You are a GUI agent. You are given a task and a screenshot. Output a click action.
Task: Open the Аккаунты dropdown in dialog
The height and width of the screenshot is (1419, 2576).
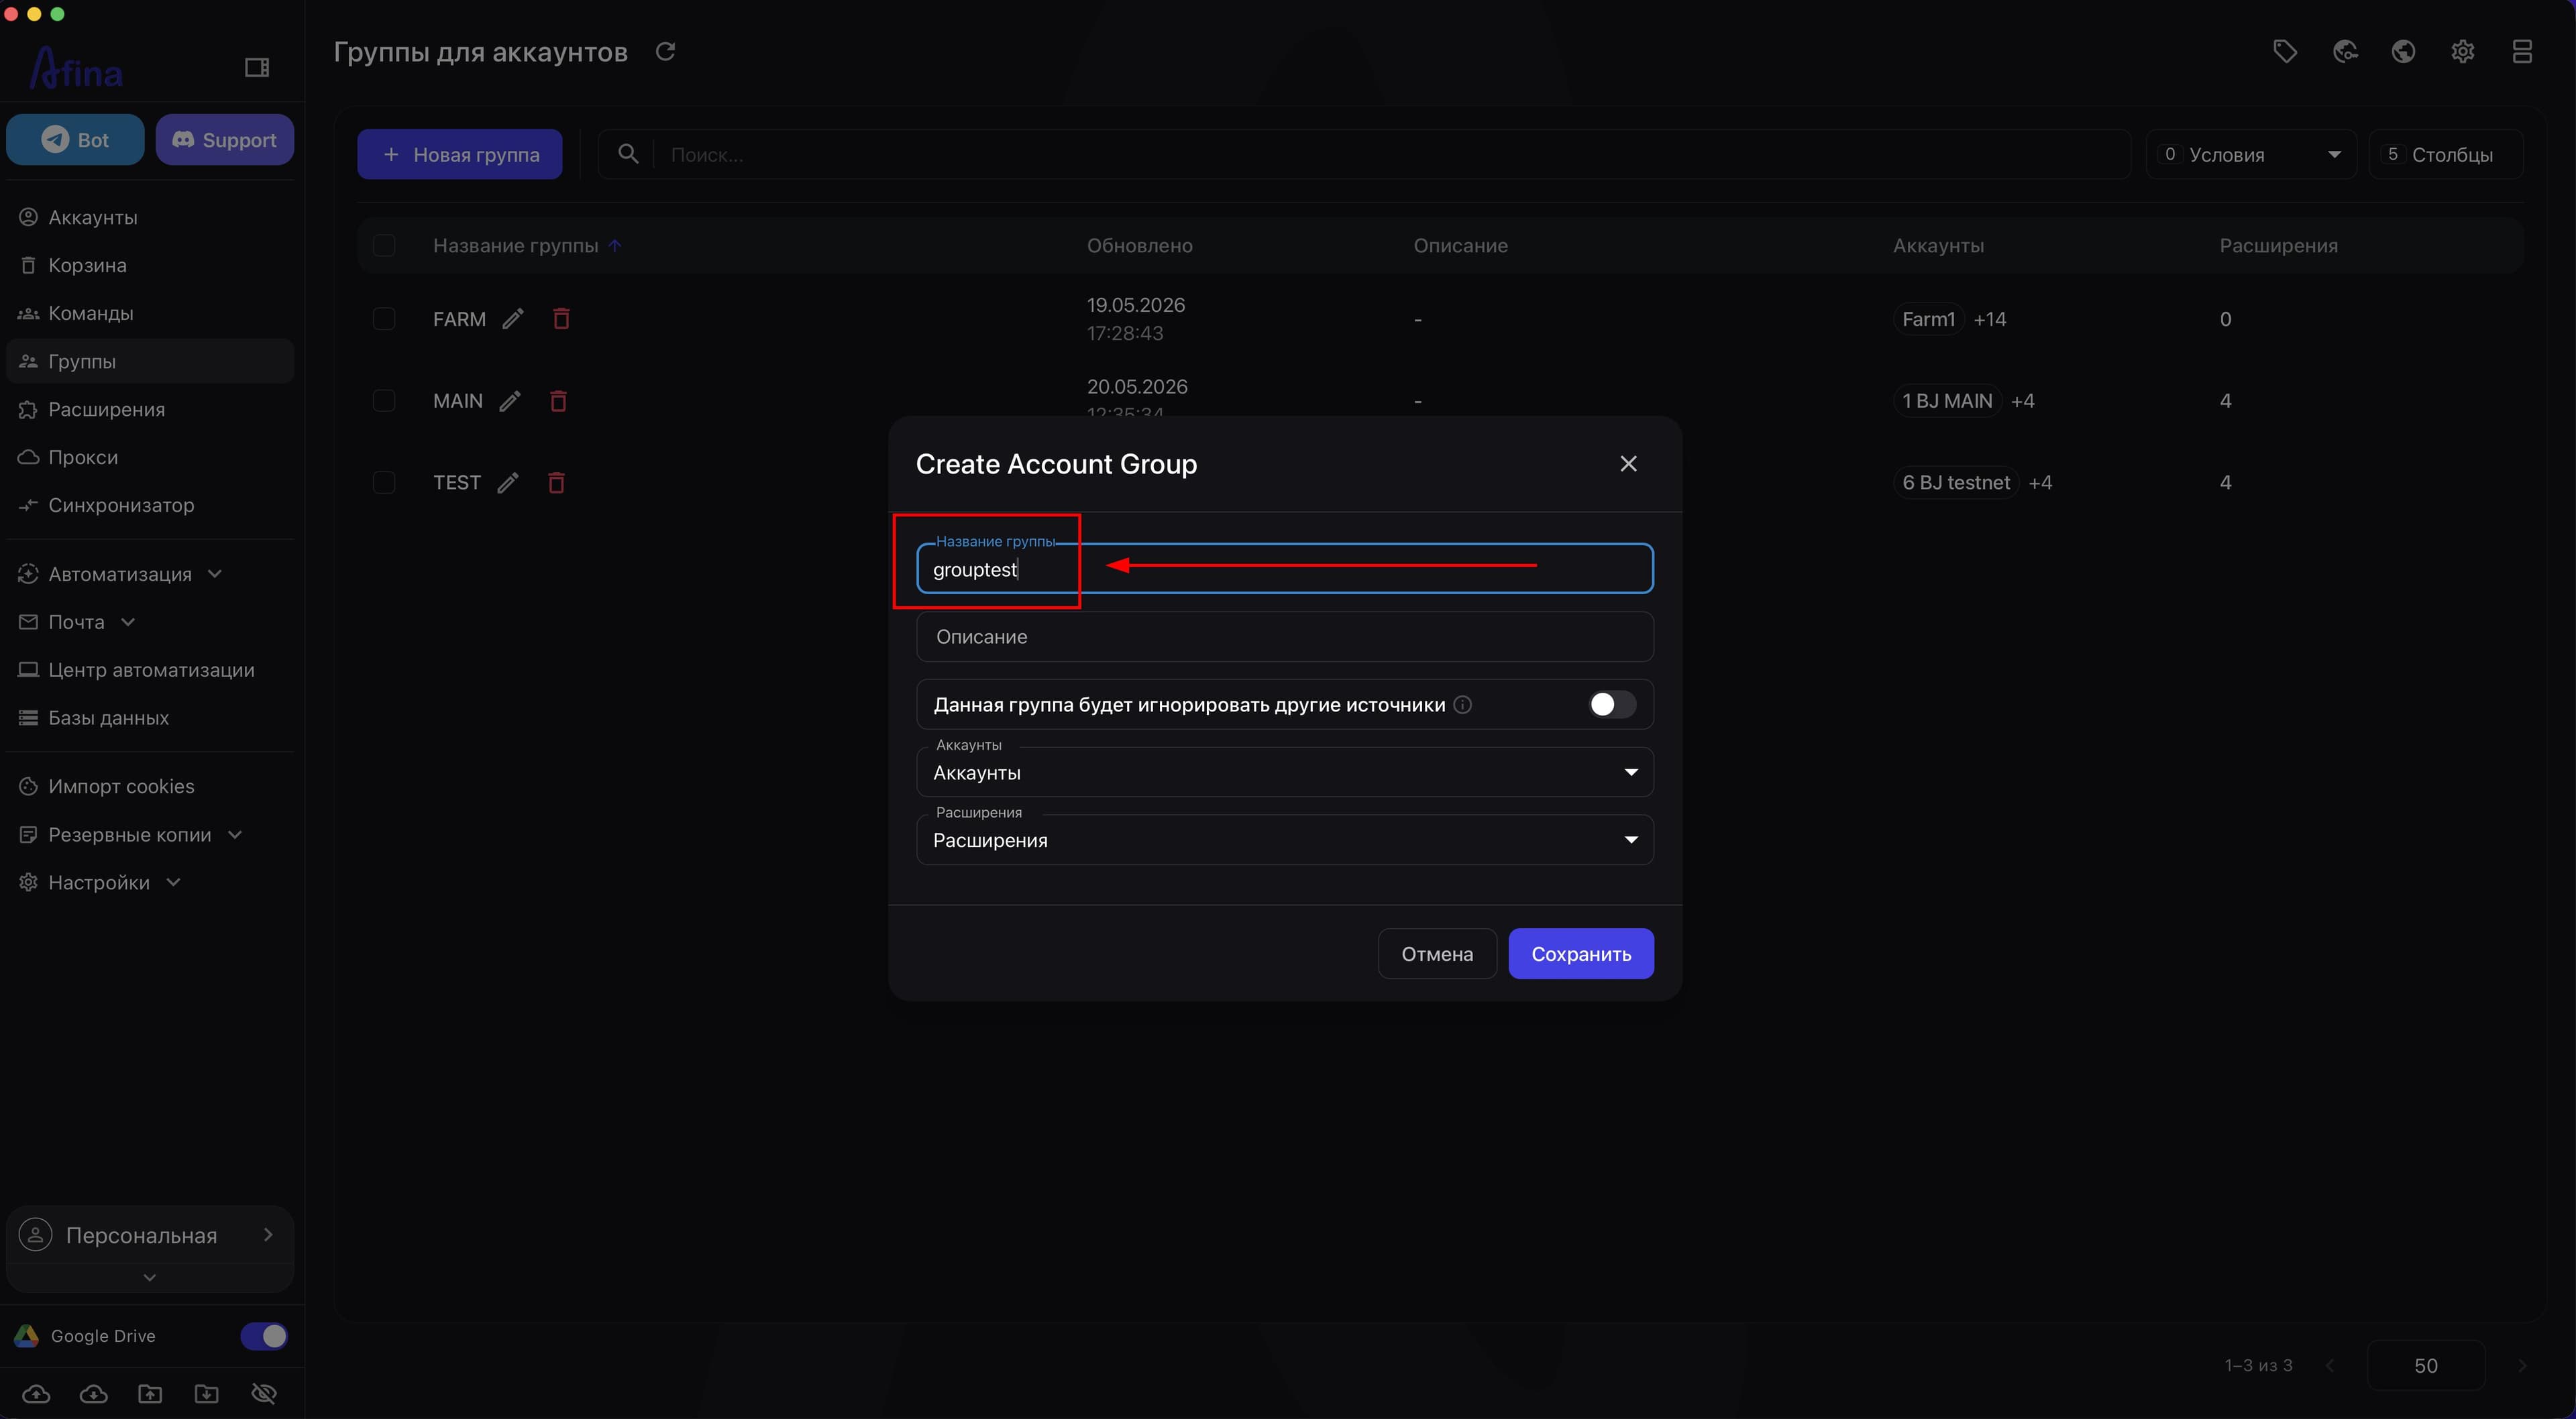[1285, 772]
